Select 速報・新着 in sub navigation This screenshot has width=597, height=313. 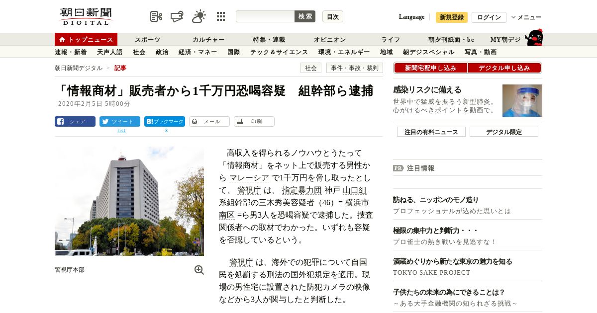[71, 52]
